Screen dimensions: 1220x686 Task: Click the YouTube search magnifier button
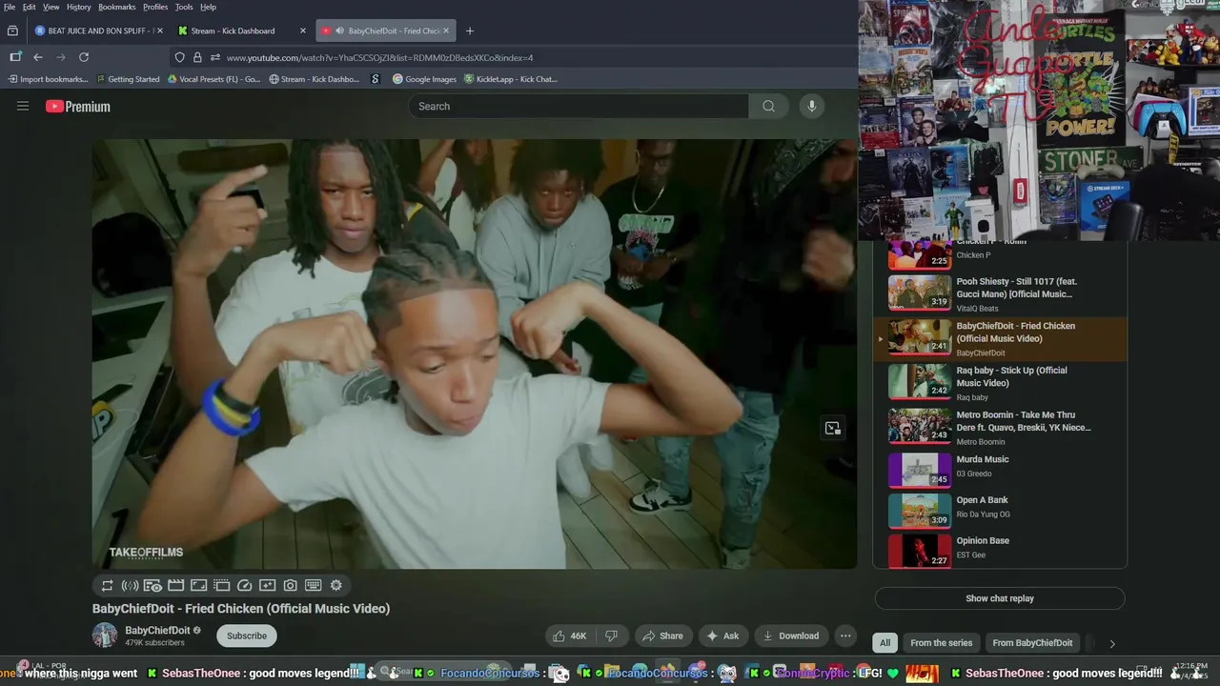click(x=768, y=107)
